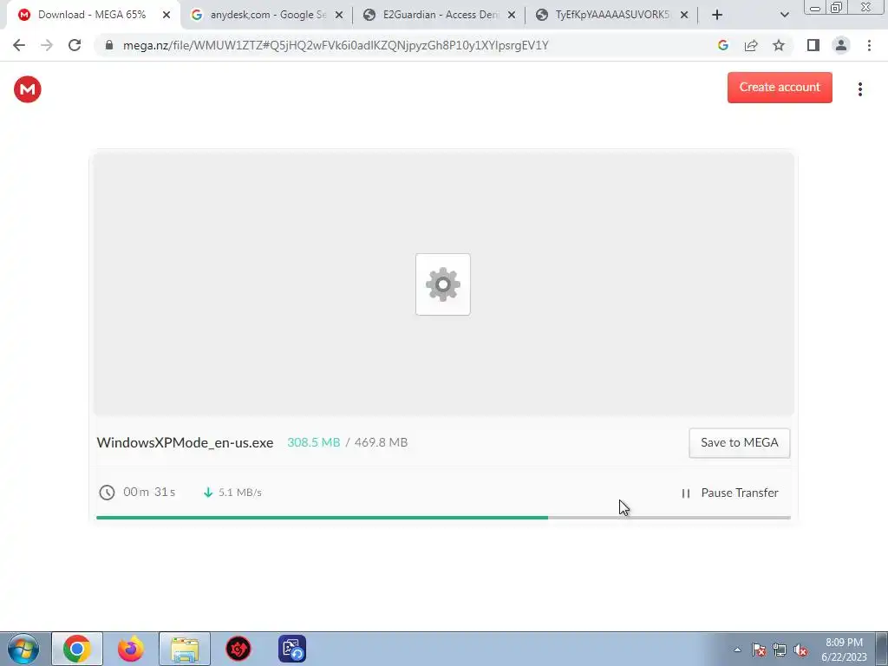888x666 pixels.
Task: Pause the file transfer
Action: click(x=730, y=493)
